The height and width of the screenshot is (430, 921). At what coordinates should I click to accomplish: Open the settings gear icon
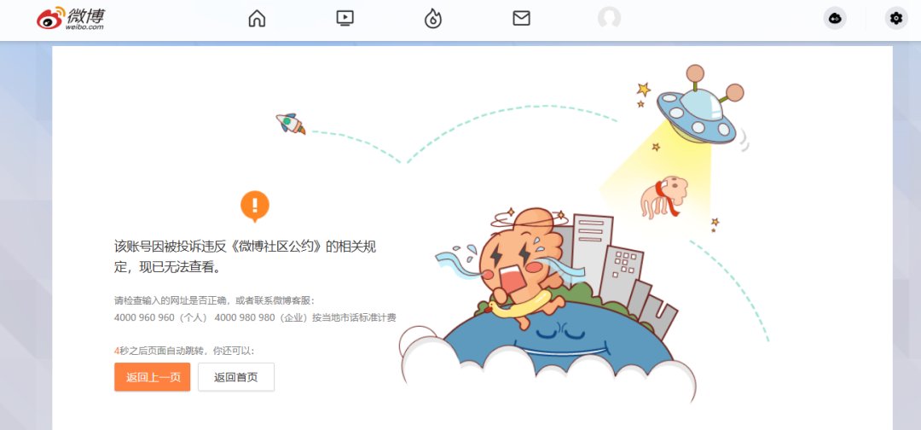coord(896,18)
